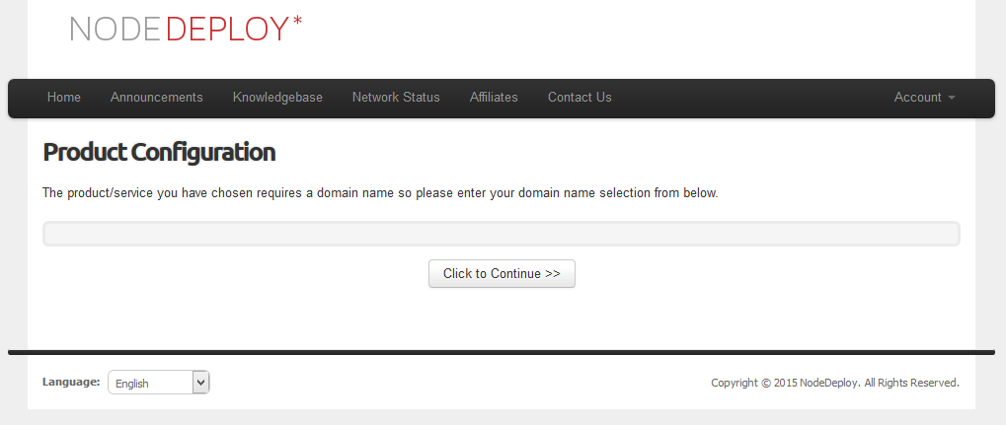This screenshot has height=425, width=1006.
Task: Click the Product Configuration heading
Action: [x=159, y=153]
